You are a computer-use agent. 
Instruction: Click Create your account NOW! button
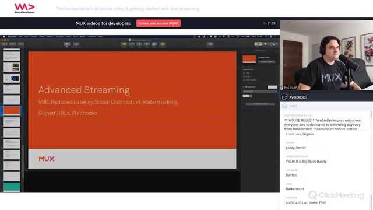(159, 23)
